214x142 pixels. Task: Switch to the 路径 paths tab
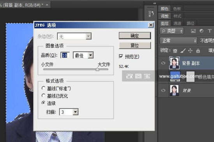190,23
